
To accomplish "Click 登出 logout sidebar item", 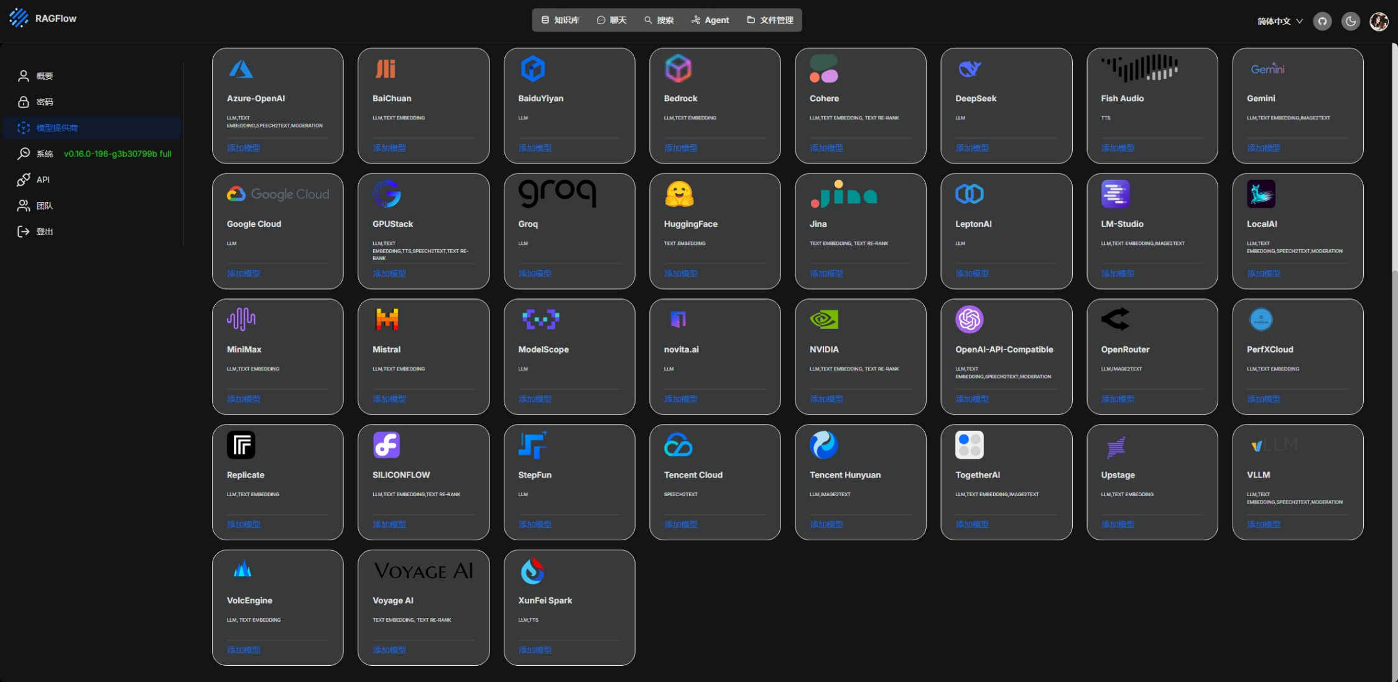I will pyautogui.click(x=44, y=232).
